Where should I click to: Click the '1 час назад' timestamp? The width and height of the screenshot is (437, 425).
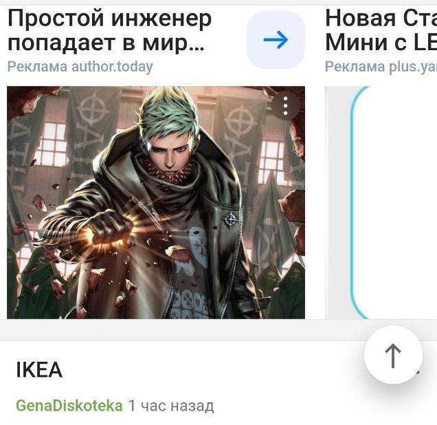(x=171, y=406)
